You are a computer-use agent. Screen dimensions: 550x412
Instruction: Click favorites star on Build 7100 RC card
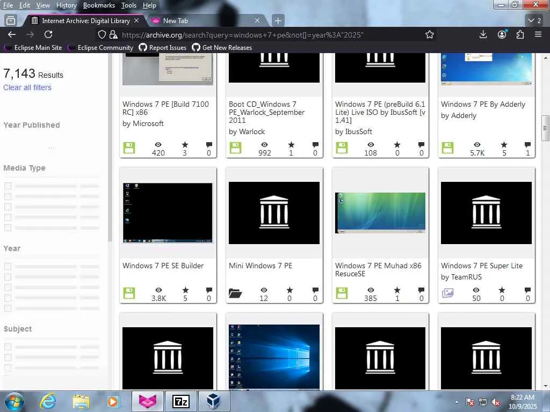(x=185, y=144)
